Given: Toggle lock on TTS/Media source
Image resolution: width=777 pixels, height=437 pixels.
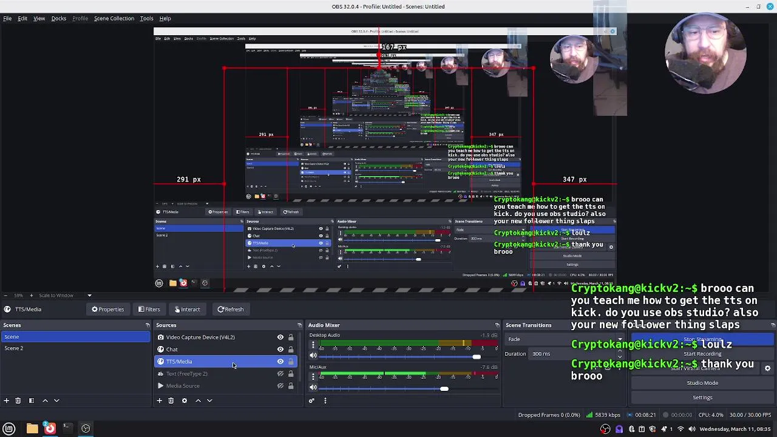Looking at the screenshot, I should pos(291,362).
